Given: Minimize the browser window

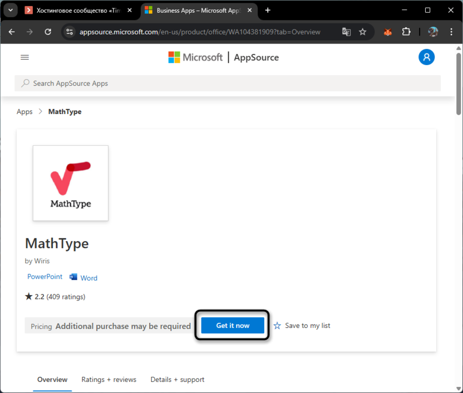Looking at the screenshot, I should (x=405, y=11).
